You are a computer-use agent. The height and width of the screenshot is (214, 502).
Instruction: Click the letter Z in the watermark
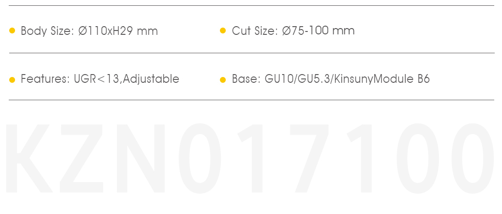pos(81,158)
